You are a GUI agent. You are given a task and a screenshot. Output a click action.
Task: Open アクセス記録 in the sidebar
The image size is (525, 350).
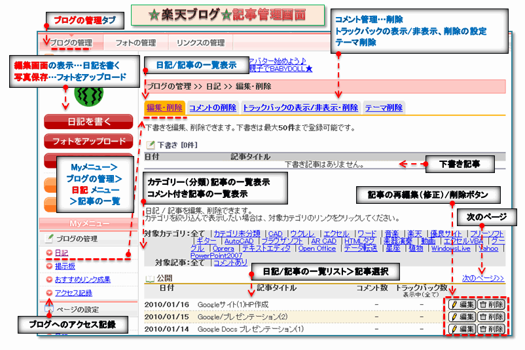[73, 293]
